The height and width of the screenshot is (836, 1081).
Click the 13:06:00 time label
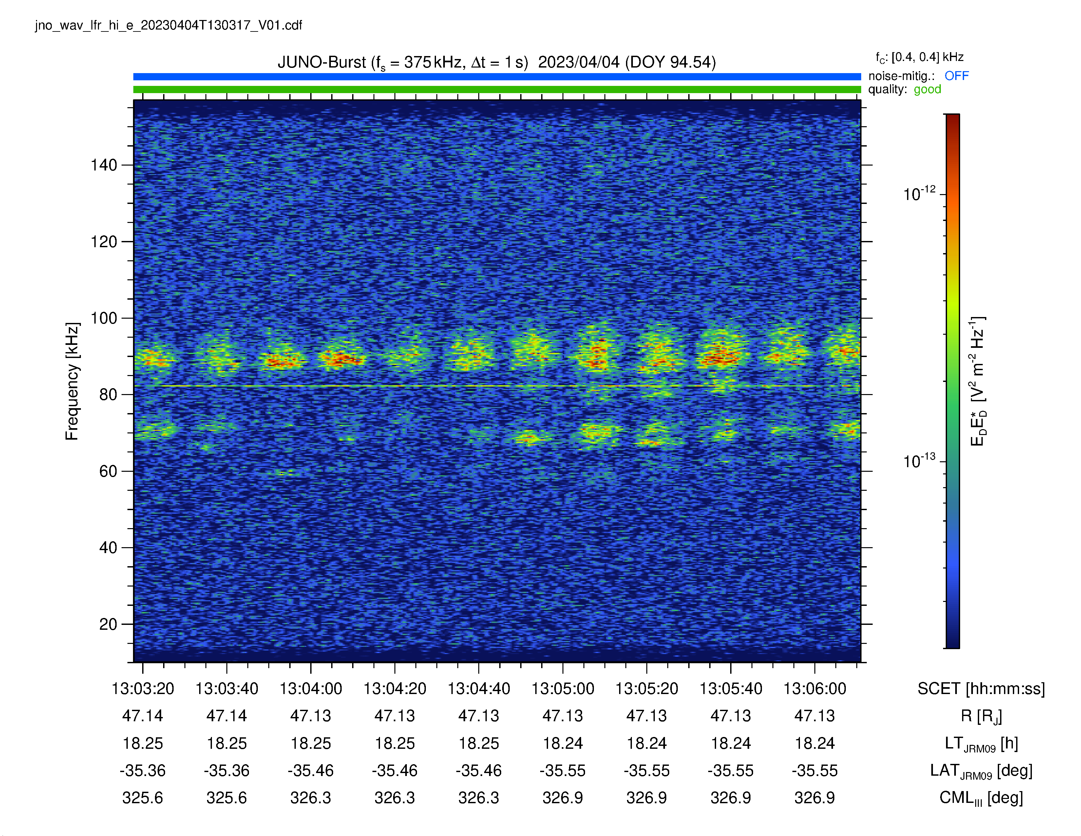tap(815, 688)
